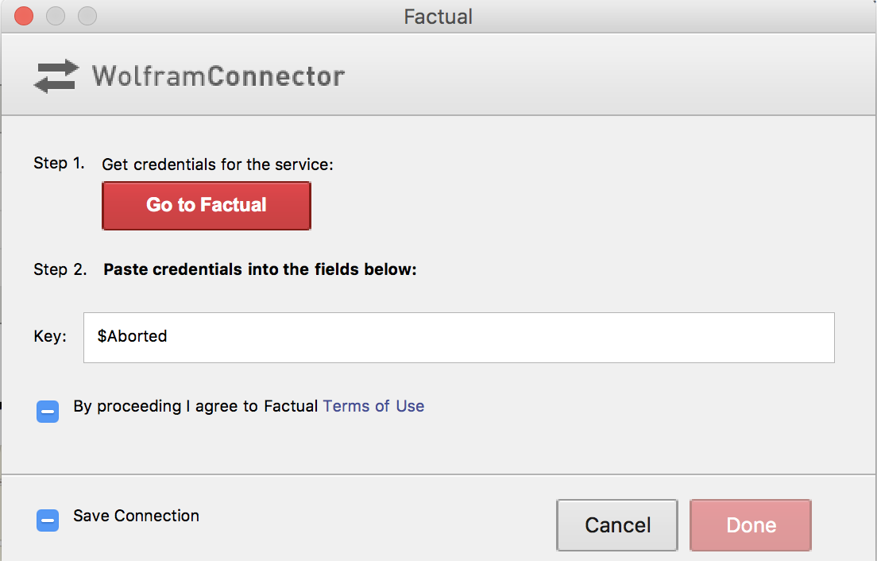Click the WolframConnector double-arrow icon
The image size is (877, 561).
pos(56,76)
